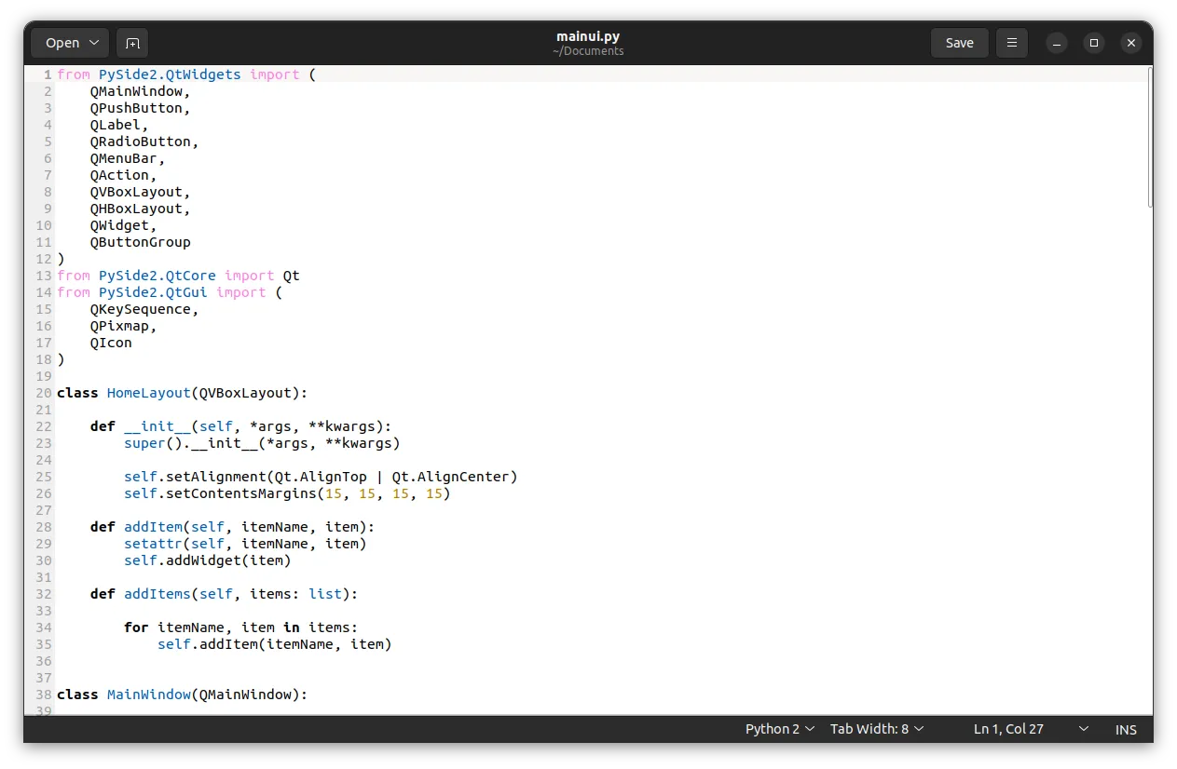Place cursor on the class MainWindow definition
The height and width of the screenshot is (769, 1177).
coord(182,695)
